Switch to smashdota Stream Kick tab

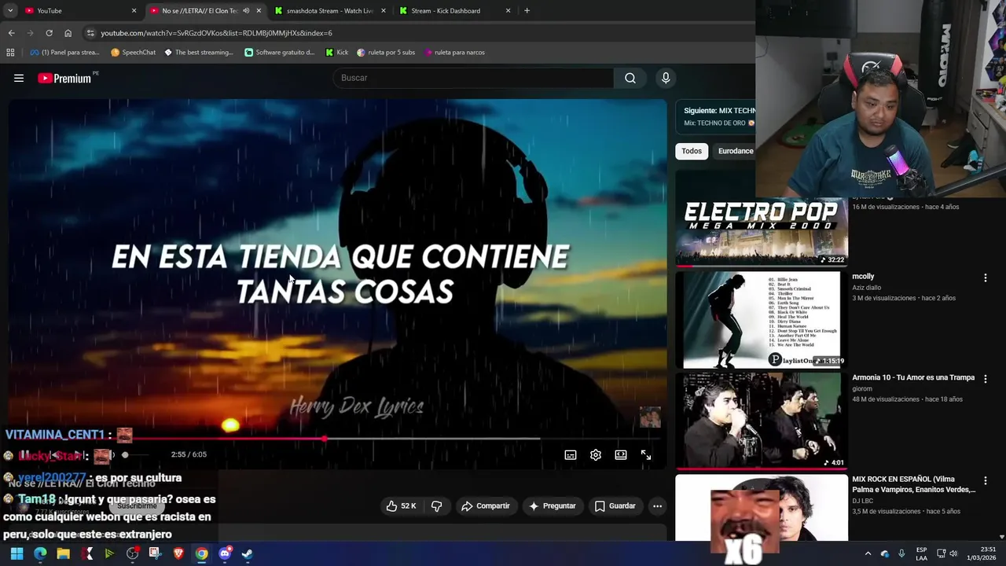point(330,11)
